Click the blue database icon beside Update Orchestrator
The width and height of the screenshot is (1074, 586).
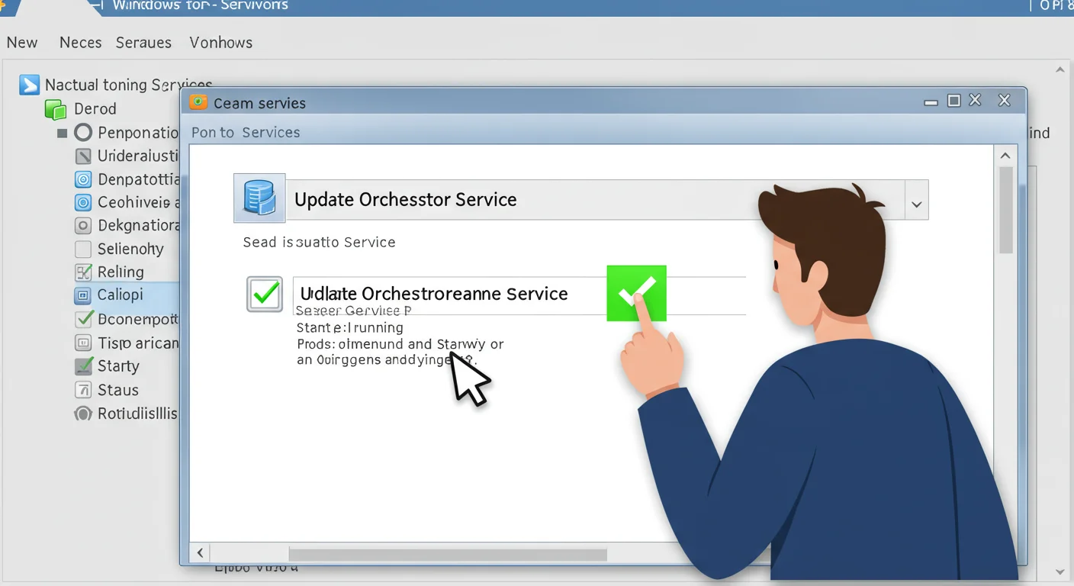(259, 198)
